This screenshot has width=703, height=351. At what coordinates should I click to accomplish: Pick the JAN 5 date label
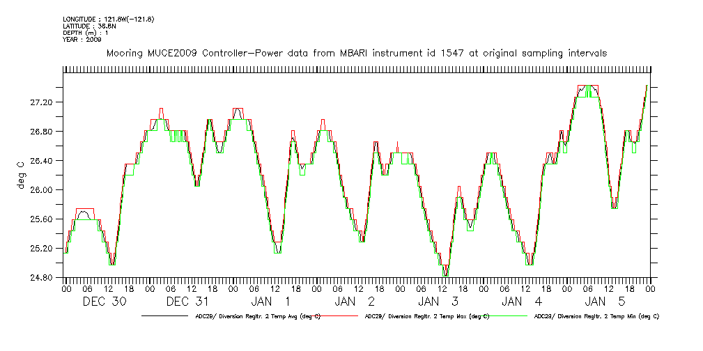point(605,302)
